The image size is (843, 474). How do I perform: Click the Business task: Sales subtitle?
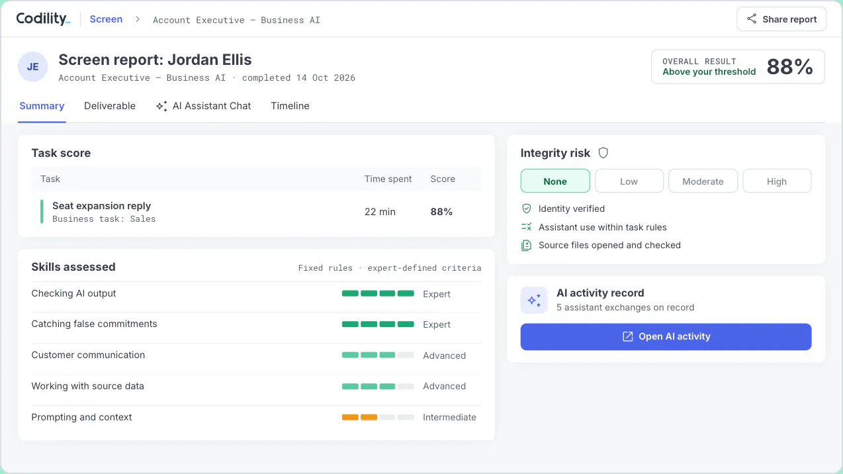click(104, 219)
